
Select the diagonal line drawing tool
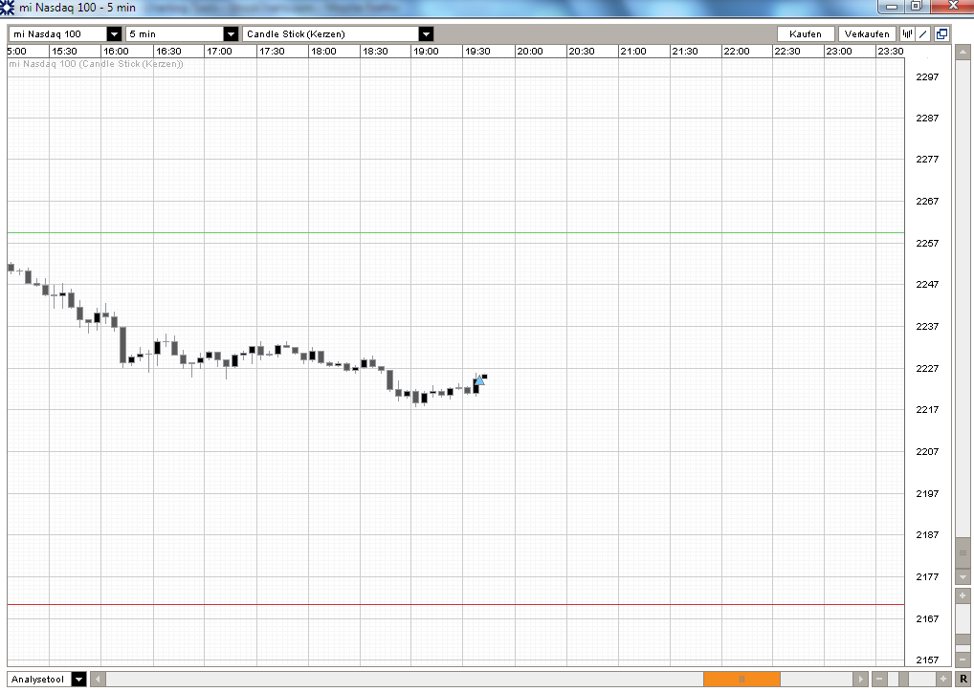coord(923,34)
